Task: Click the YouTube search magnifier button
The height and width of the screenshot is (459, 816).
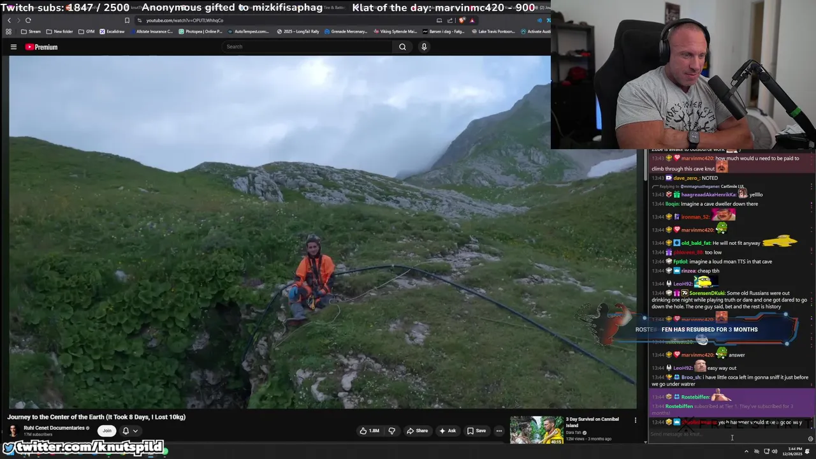Action: point(402,47)
